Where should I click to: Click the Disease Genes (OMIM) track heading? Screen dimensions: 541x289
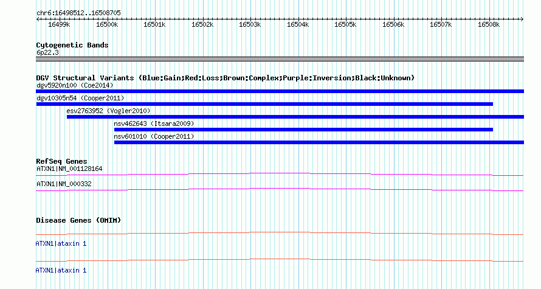(78, 220)
